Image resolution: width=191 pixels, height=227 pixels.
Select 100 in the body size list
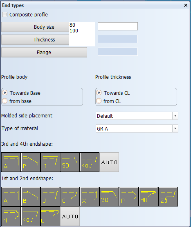point(74,31)
